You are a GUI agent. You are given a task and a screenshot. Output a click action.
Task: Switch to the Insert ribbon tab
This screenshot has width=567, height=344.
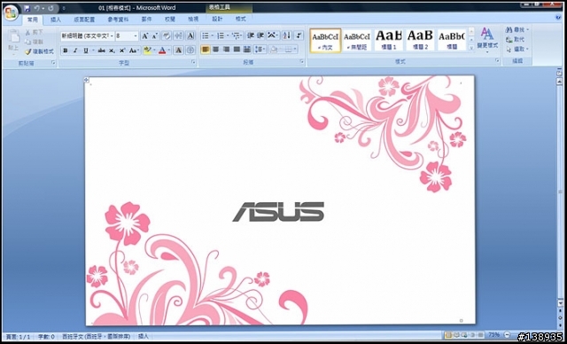click(55, 20)
